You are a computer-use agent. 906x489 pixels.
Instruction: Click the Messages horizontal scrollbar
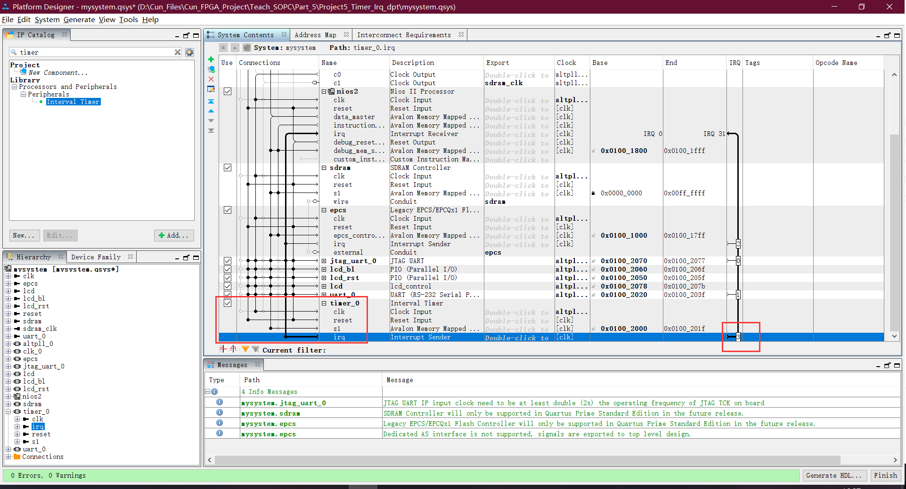coord(528,460)
